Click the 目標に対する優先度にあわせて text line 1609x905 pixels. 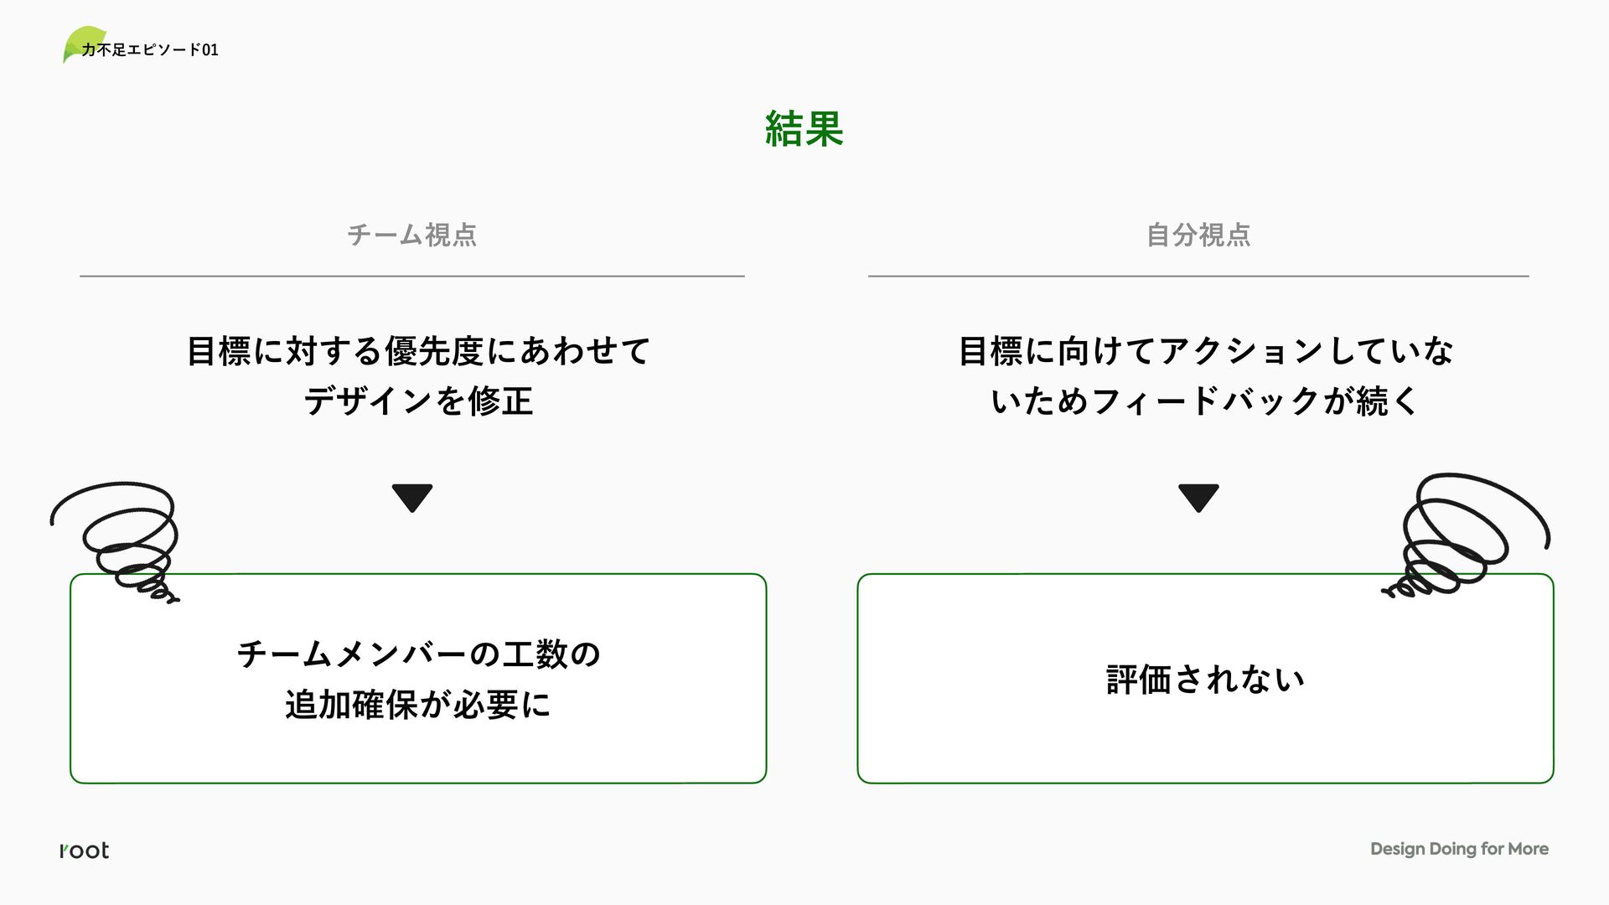point(418,351)
